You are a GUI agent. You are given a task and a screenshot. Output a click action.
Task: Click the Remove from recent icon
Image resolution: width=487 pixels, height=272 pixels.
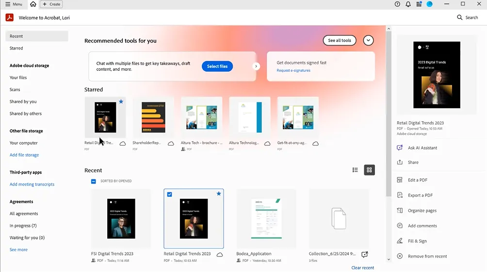pos(400,256)
